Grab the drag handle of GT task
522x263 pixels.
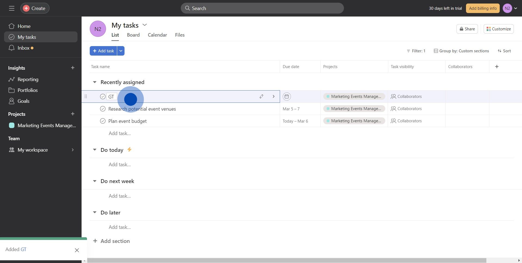(x=86, y=97)
